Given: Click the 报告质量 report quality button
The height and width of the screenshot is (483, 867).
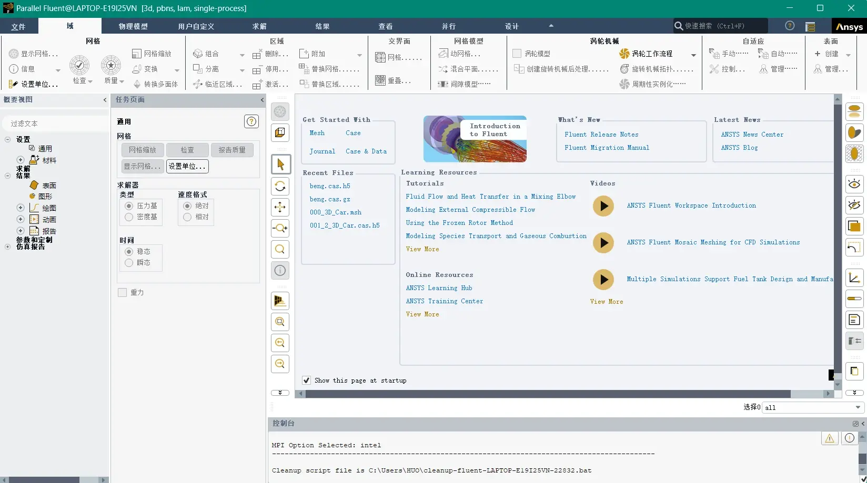Looking at the screenshot, I should 232,150.
